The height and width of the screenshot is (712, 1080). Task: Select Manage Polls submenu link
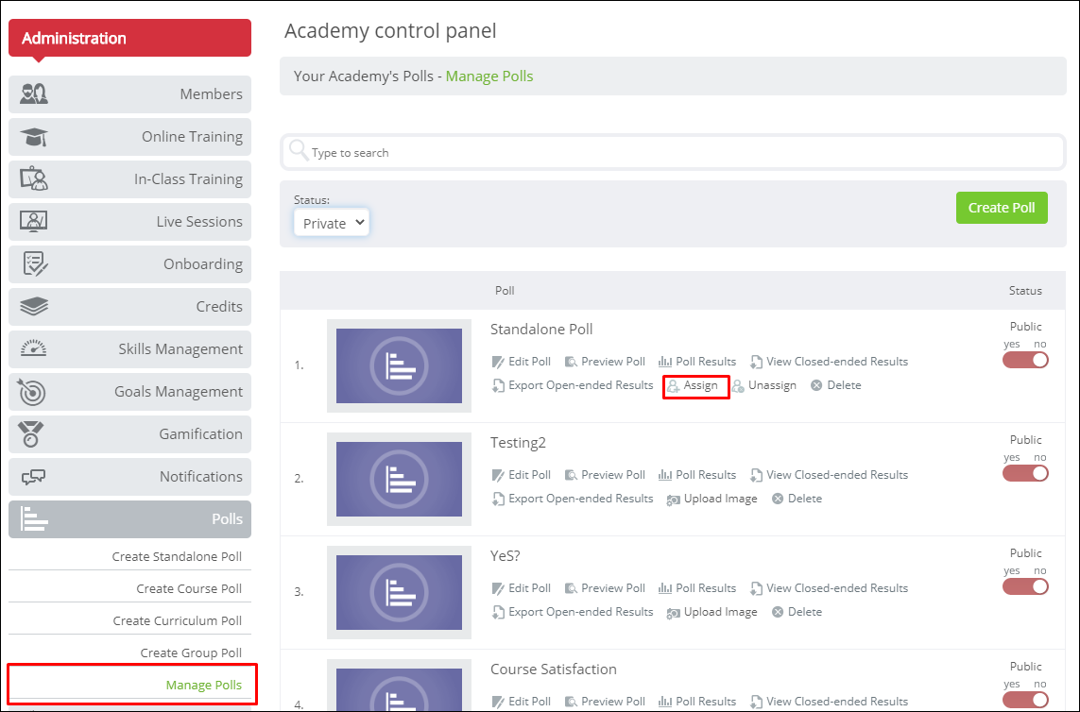click(204, 686)
